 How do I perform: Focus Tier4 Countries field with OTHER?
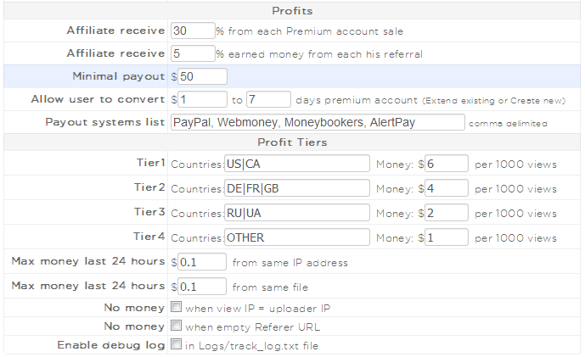(296, 237)
